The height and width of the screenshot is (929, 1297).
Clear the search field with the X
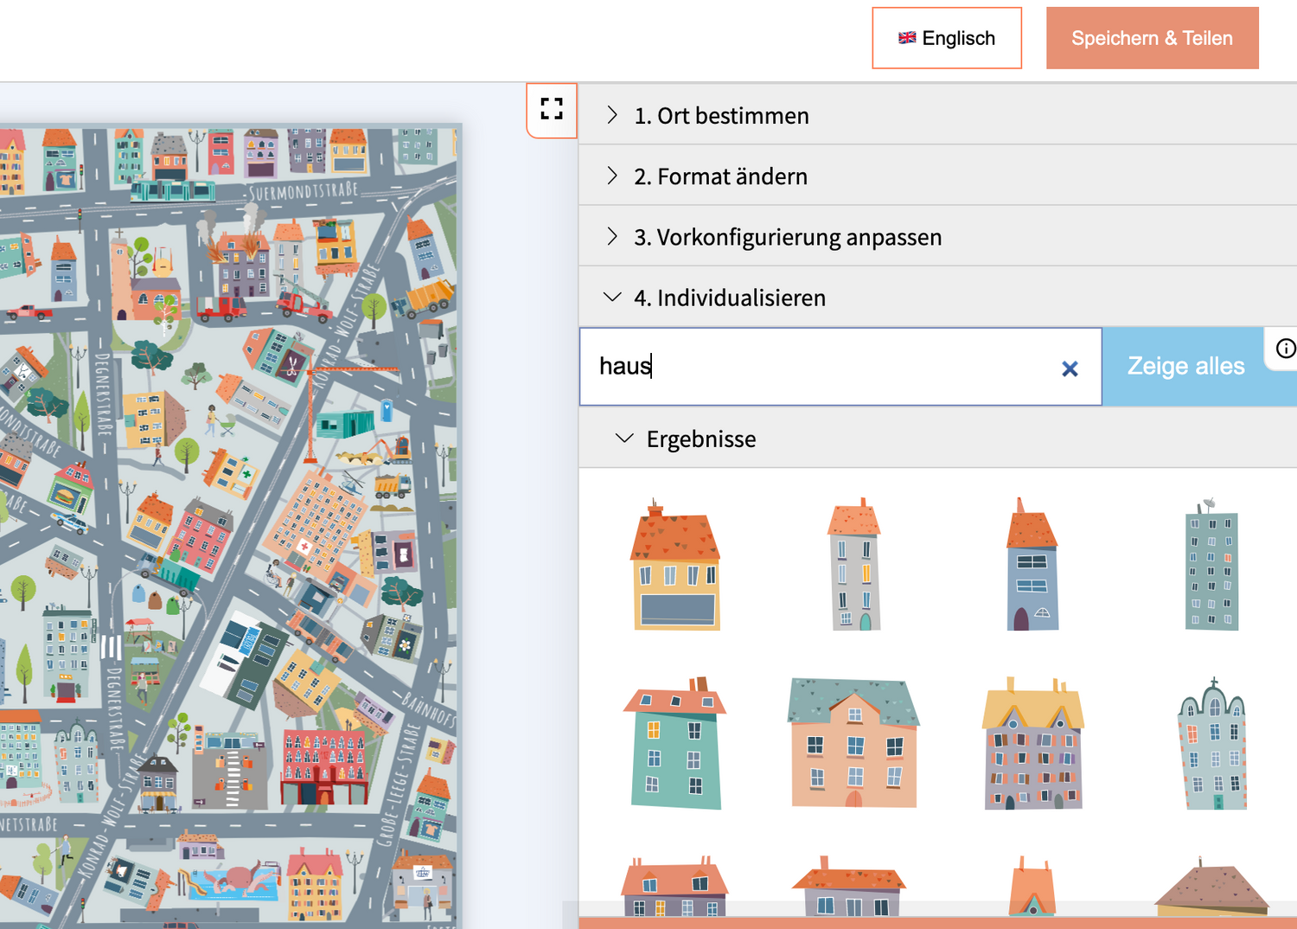pyautogui.click(x=1070, y=368)
